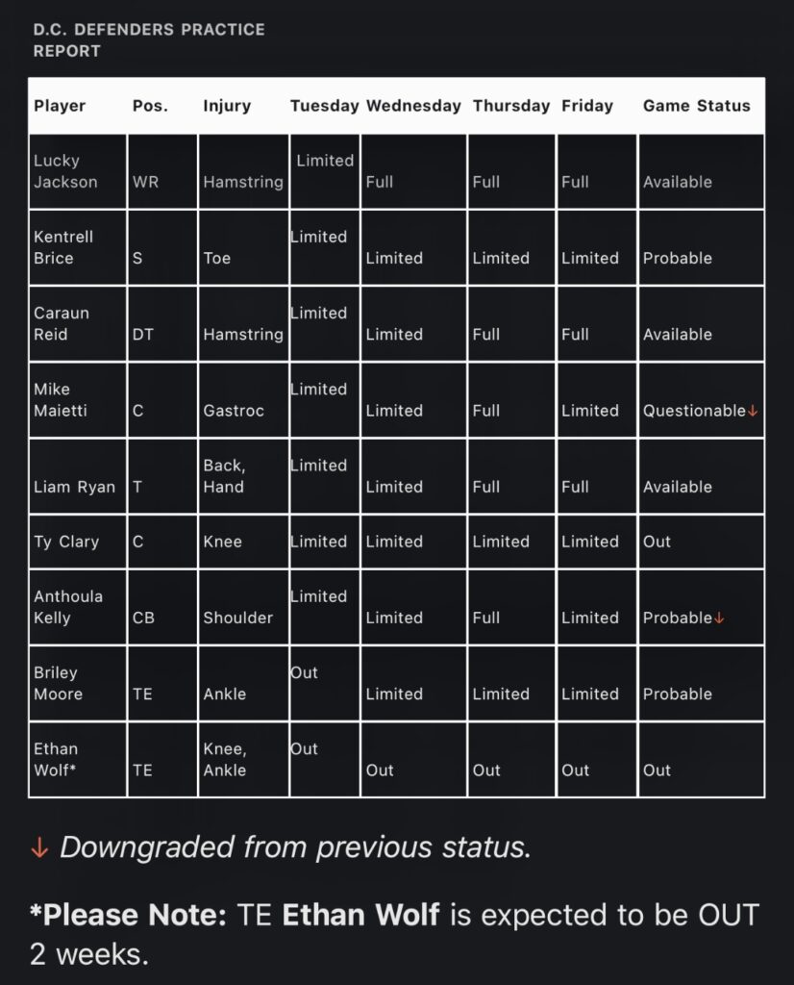Click the Wednesday column header
The image size is (794, 985).
(413, 107)
